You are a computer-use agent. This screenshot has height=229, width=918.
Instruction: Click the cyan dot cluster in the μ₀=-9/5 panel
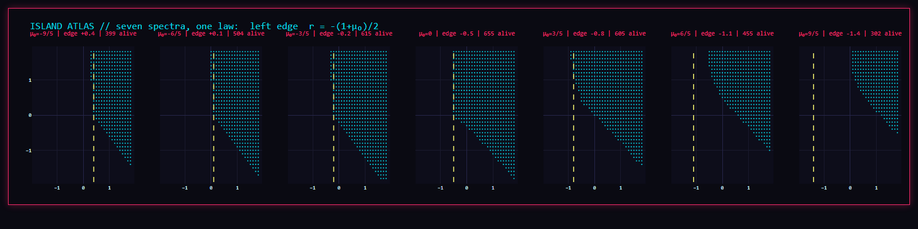click(x=111, y=108)
